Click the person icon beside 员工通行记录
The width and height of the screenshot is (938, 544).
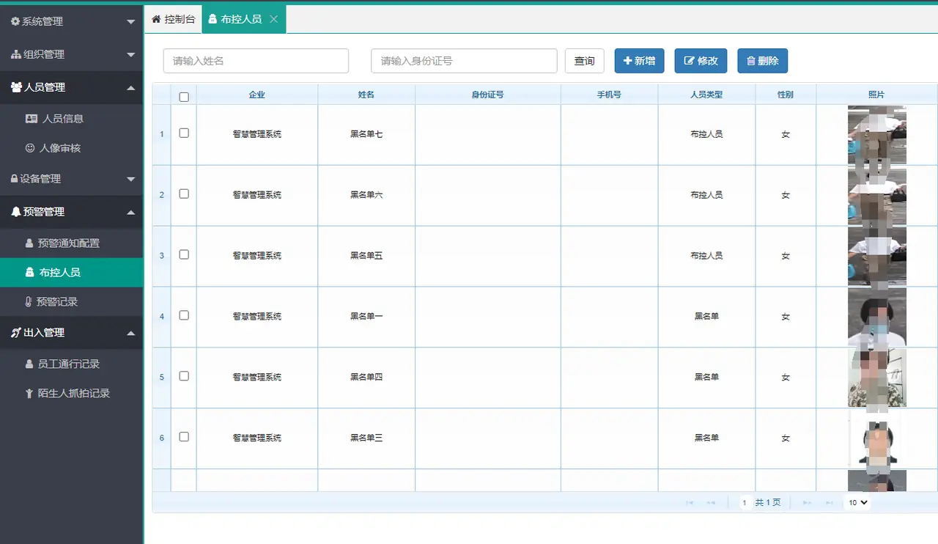[x=29, y=364]
